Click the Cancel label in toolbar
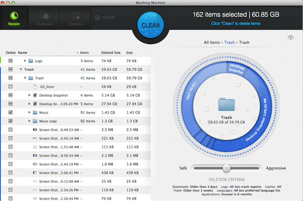The width and height of the screenshot is (303, 201). point(109,18)
